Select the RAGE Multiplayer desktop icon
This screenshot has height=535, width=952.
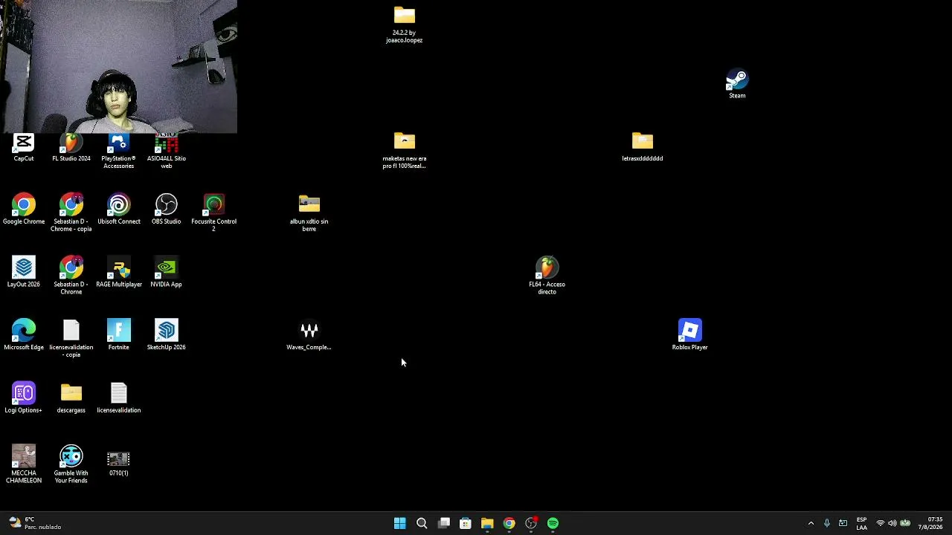click(x=119, y=273)
